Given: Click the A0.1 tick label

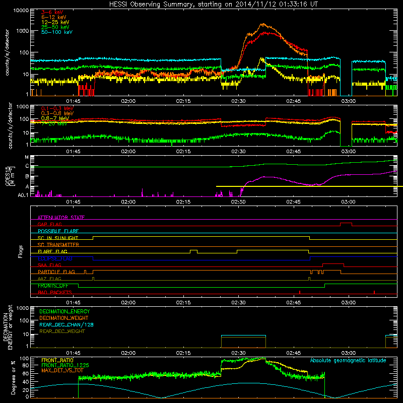Looking at the screenshot, I should (23, 195).
